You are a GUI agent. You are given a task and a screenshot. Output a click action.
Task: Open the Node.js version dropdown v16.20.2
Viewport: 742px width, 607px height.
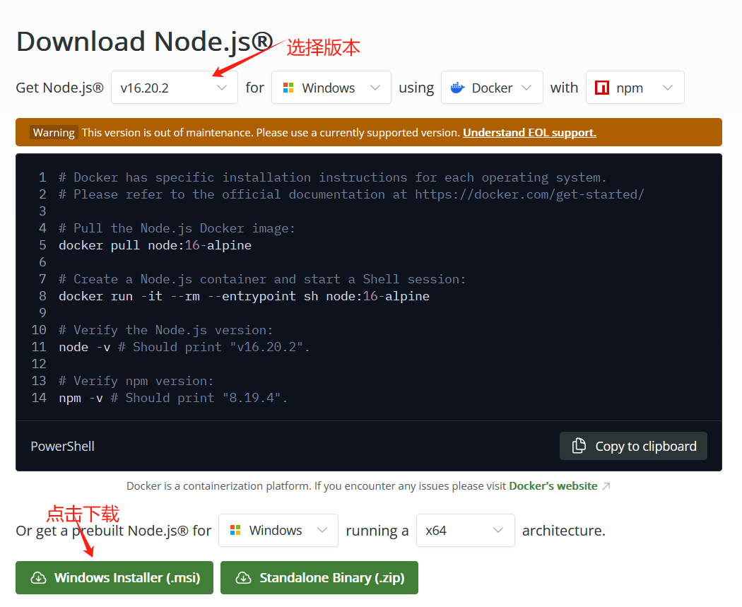(174, 88)
